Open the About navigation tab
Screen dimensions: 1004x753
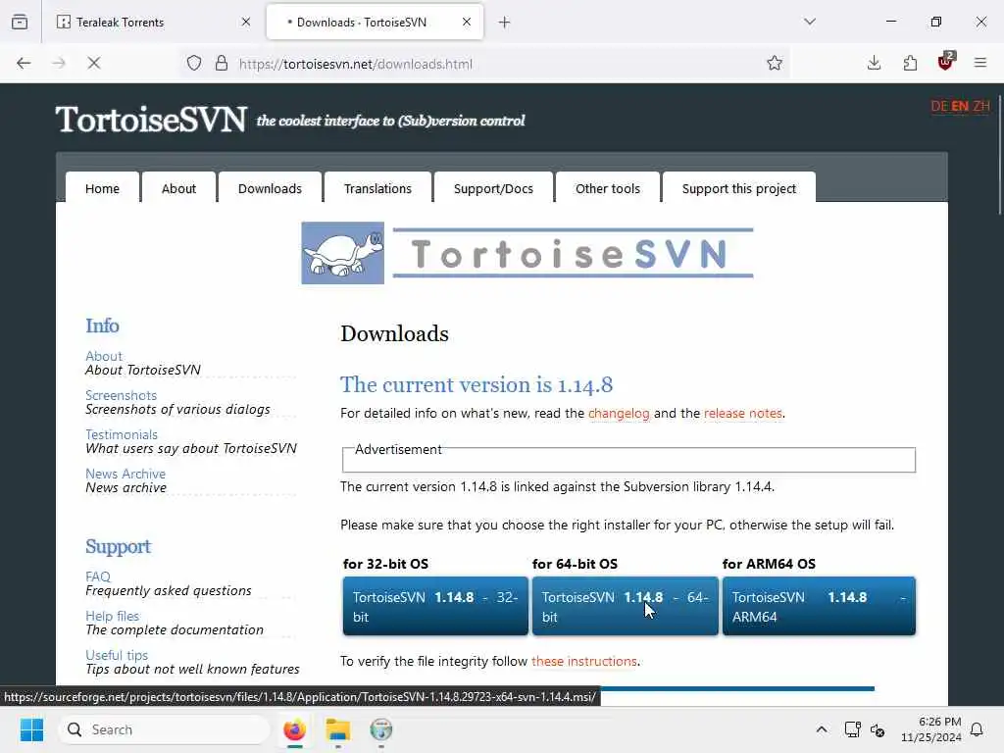pyautogui.click(x=178, y=188)
